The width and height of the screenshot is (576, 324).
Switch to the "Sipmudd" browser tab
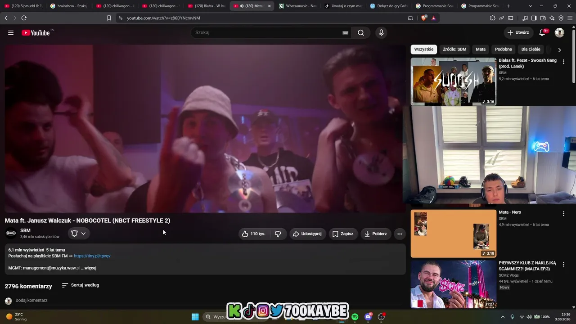pyautogui.click(x=23, y=6)
